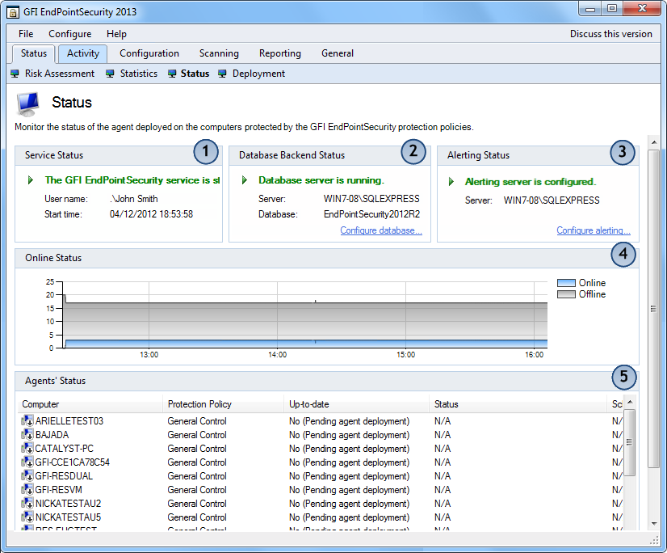Screen dimensions: 667x553
Task: Click the main page vertical scrollbar thumb
Action: coord(654,309)
